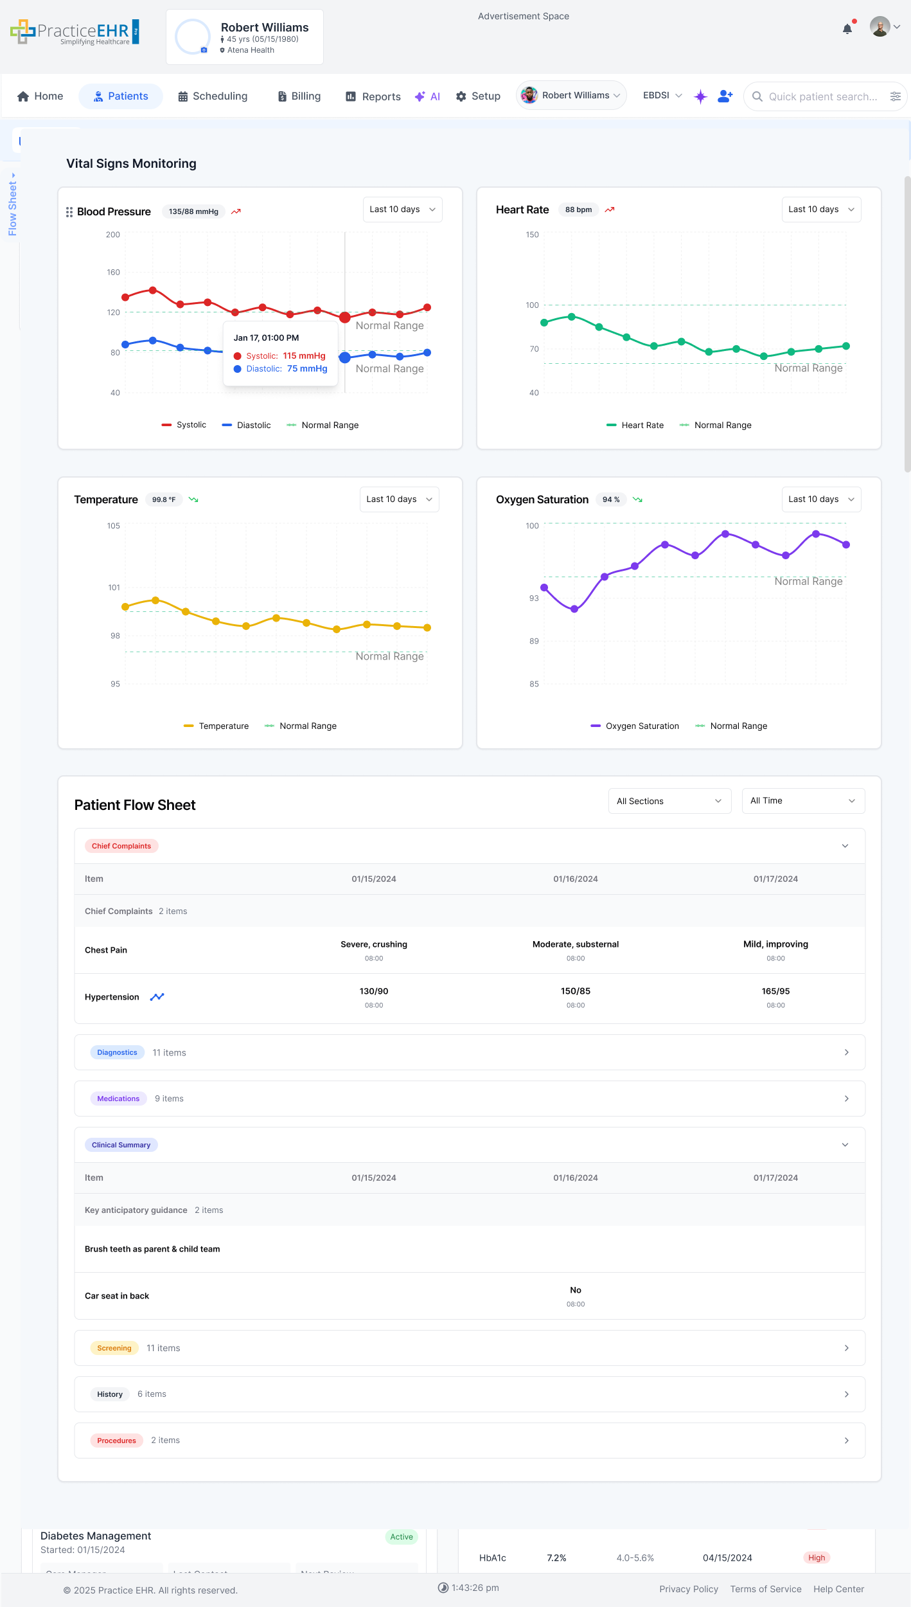Click the Hypertension trend chart icon
Viewport: 911px width, 1607px height.
tap(157, 997)
